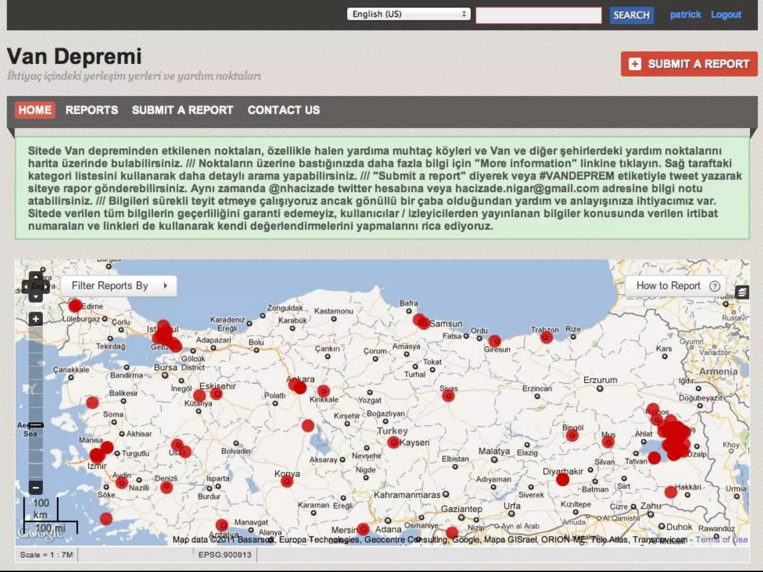Screen dimensions: 763x572
Task: Click the Logout link
Action: coord(726,15)
